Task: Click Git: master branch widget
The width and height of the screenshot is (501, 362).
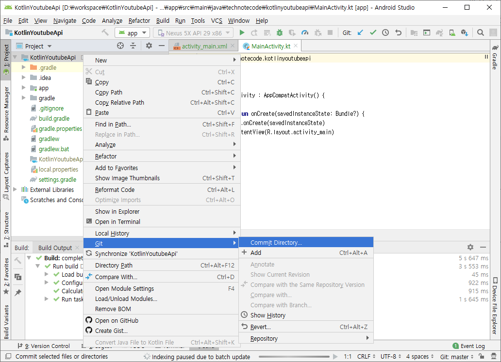Action: [457, 356]
